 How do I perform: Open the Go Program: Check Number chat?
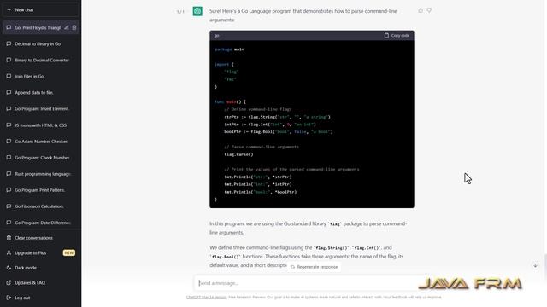pos(40,157)
